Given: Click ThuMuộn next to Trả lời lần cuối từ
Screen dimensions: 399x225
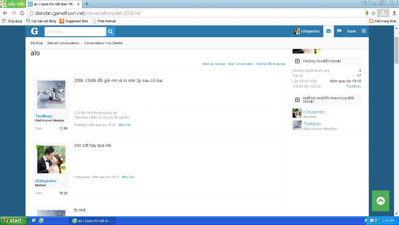Looking at the screenshot, I should [x=354, y=86].
